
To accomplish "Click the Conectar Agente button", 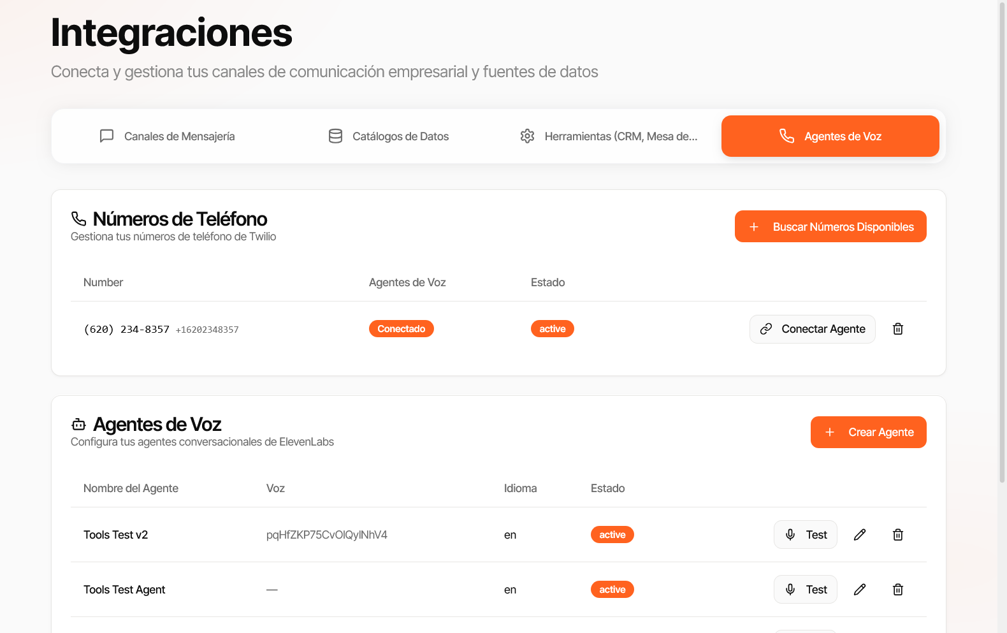I will coord(812,330).
